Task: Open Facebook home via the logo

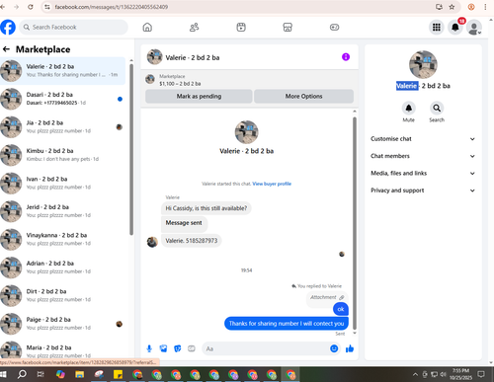Action: [8, 27]
